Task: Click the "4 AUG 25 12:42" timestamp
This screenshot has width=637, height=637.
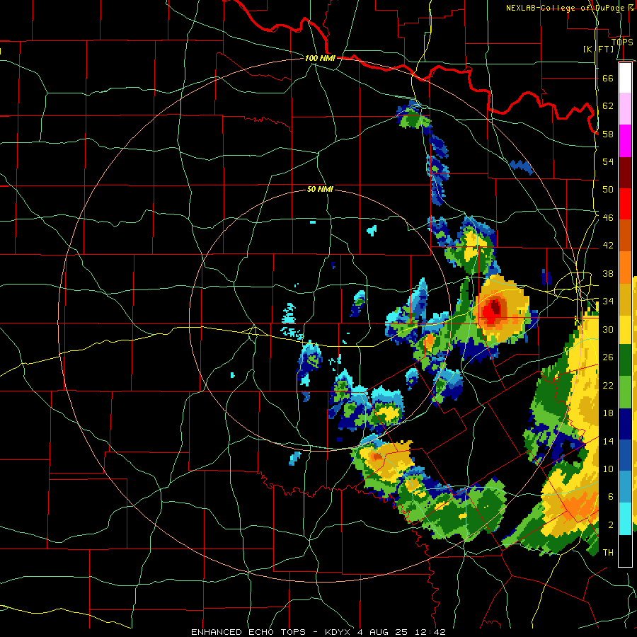Action: (401, 632)
